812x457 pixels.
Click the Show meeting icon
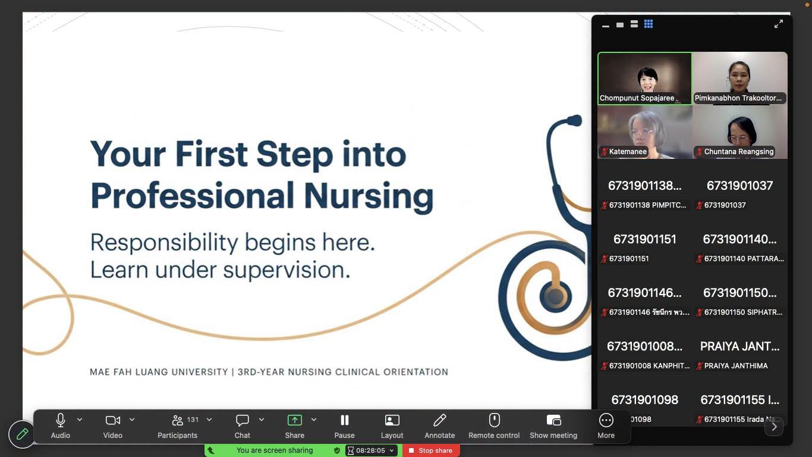click(553, 420)
